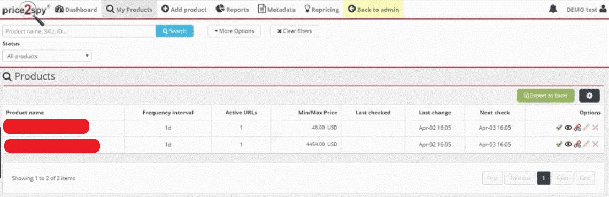Image resolution: width=609 pixels, height=197 pixels.
Task: Click the Clear filters button
Action: tap(295, 31)
